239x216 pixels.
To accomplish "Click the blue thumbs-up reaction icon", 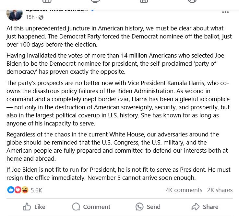I will click(x=10, y=190).
